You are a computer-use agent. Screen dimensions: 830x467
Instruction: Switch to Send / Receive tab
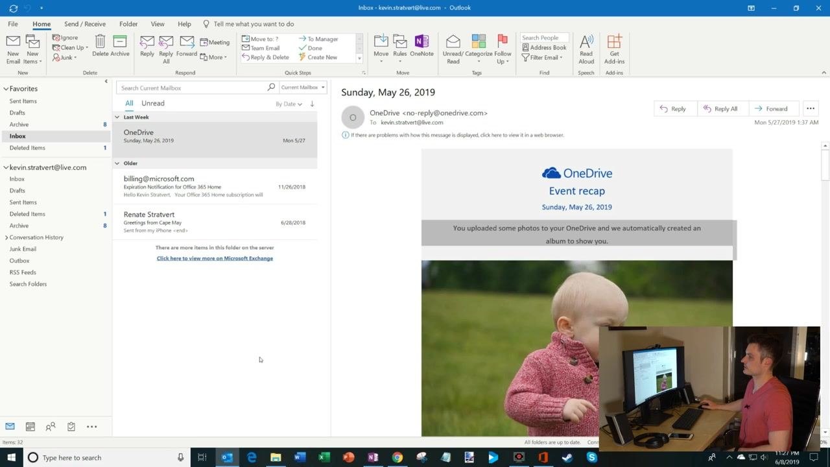coord(85,24)
